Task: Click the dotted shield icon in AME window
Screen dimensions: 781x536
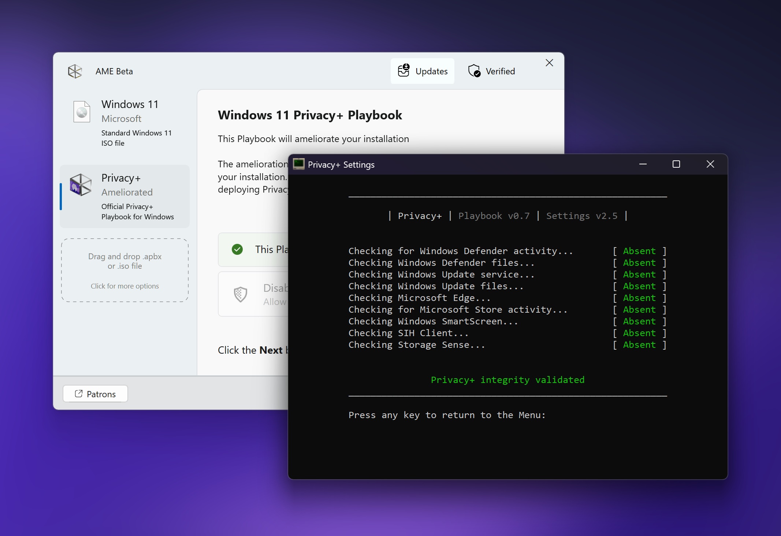Action: 241,294
